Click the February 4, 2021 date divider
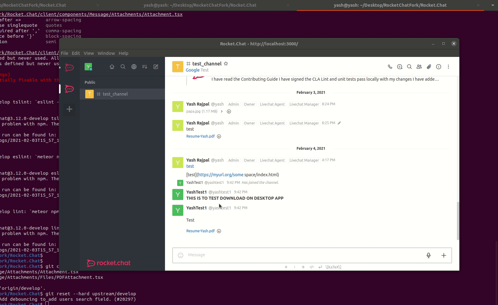The width and height of the screenshot is (498, 305). click(x=311, y=149)
